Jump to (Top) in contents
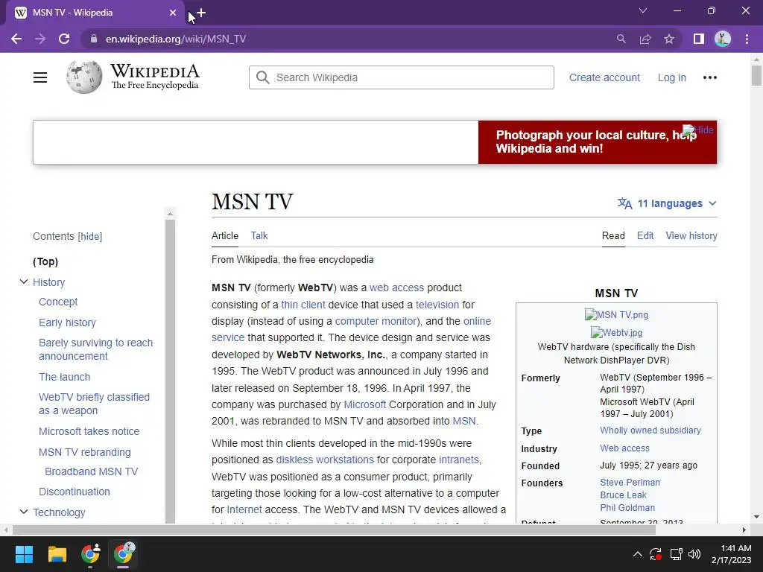This screenshot has width=763, height=572. click(45, 261)
